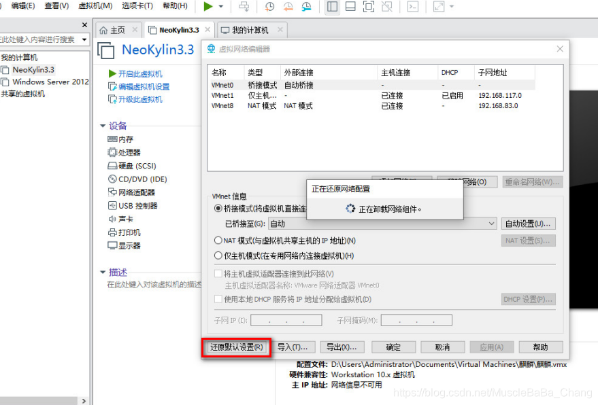Click the green power-on play toolbar icon
The height and width of the screenshot is (405, 598).
pyautogui.click(x=208, y=7)
